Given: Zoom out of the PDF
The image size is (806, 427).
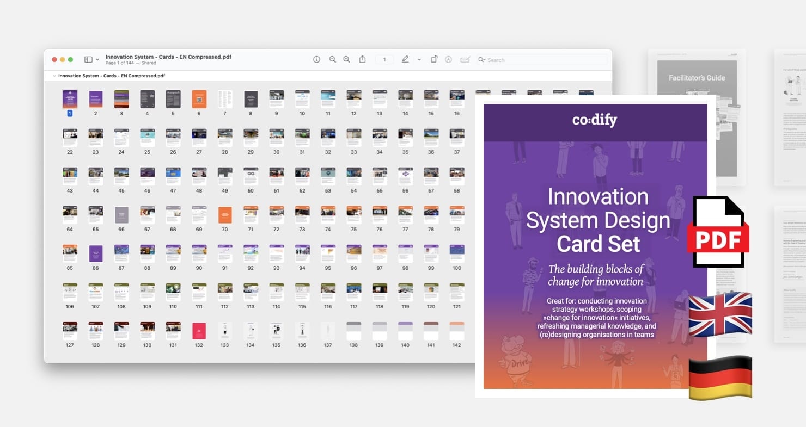Looking at the screenshot, I should pyautogui.click(x=332, y=59).
